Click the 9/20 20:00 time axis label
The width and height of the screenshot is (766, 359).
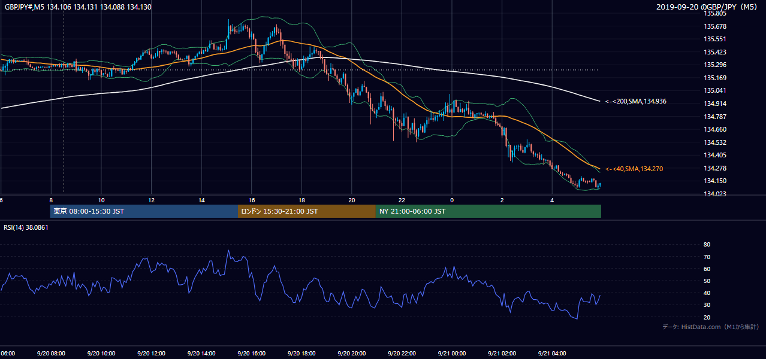351,353
